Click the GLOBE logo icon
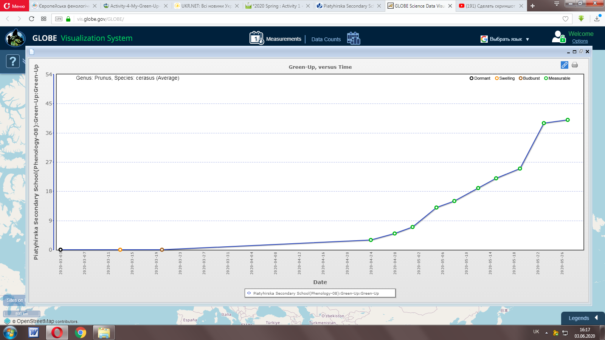The height and width of the screenshot is (340, 605). (16, 38)
